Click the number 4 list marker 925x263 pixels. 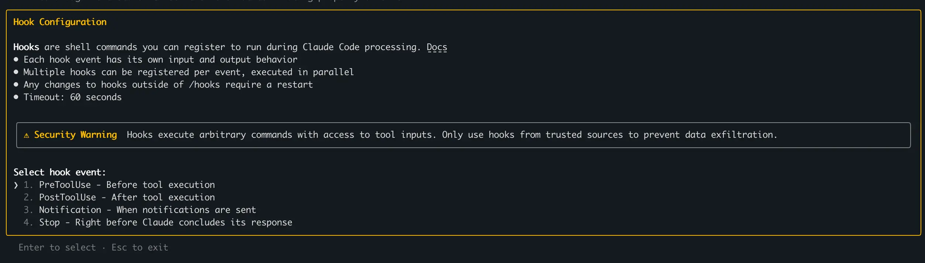tap(28, 222)
